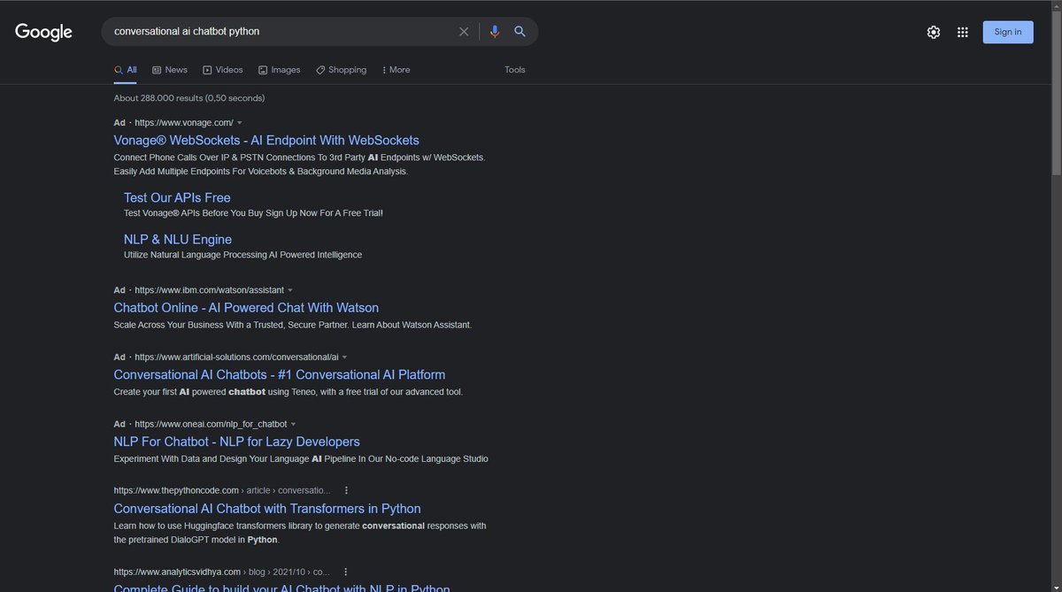Screen dimensions: 1062x592
Task: Expand ad info arrow beside artificial-solutions.com URL
Action: 344,358
